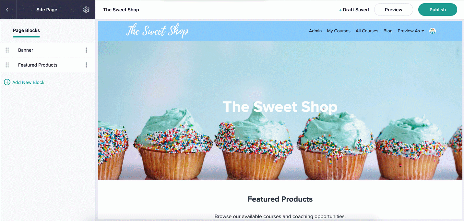Image resolution: width=464 pixels, height=221 pixels.
Task: Open the Banner block options menu
Action: (86, 50)
